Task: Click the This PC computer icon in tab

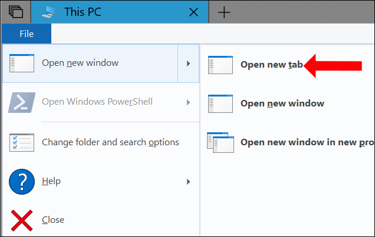Action: [x=48, y=12]
